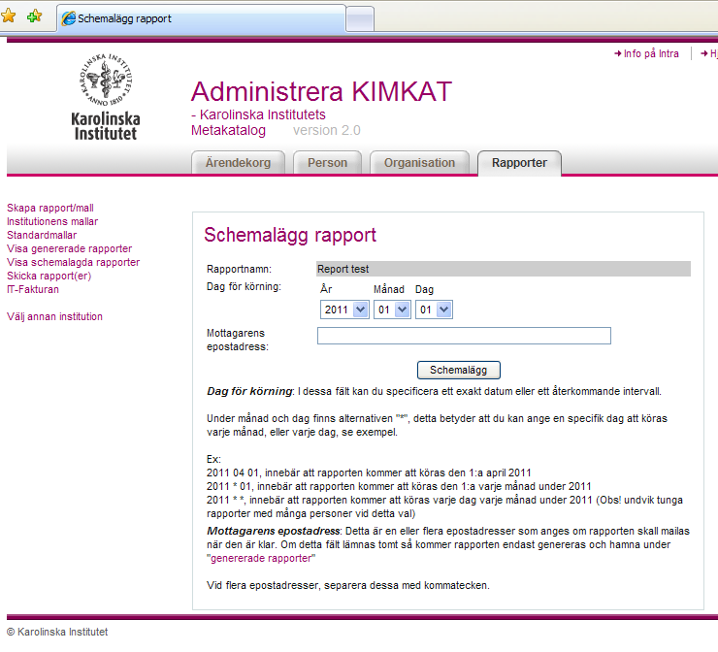Follow the "genererade rapporter" inline link
The height and width of the screenshot is (652, 718).
(x=261, y=558)
